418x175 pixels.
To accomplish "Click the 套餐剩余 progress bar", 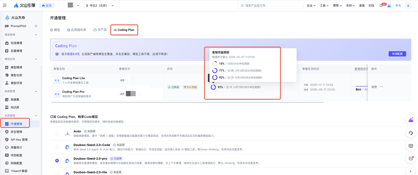I will [x=362, y=86].
